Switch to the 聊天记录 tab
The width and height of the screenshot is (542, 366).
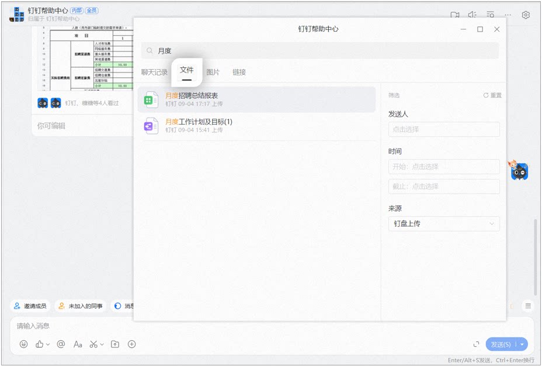154,72
